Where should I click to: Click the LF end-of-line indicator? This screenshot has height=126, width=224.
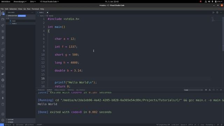coord(195,125)
